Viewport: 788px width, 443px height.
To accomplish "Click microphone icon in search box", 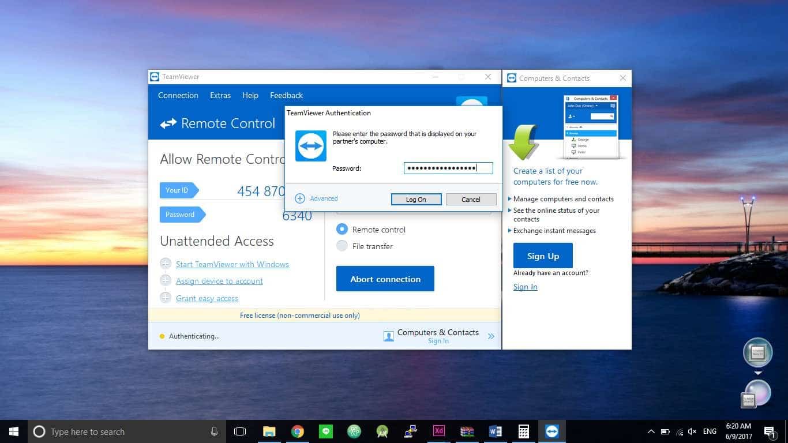I will (214, 431).
